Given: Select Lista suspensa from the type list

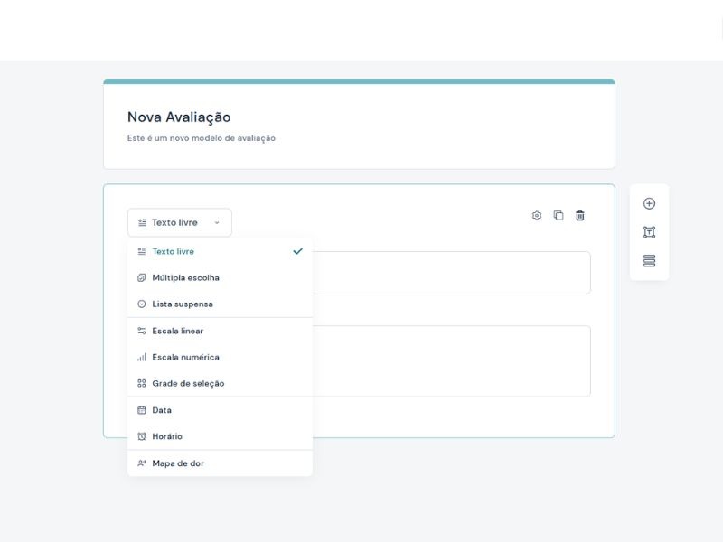Looking at the screenshot, I should 183,304.
